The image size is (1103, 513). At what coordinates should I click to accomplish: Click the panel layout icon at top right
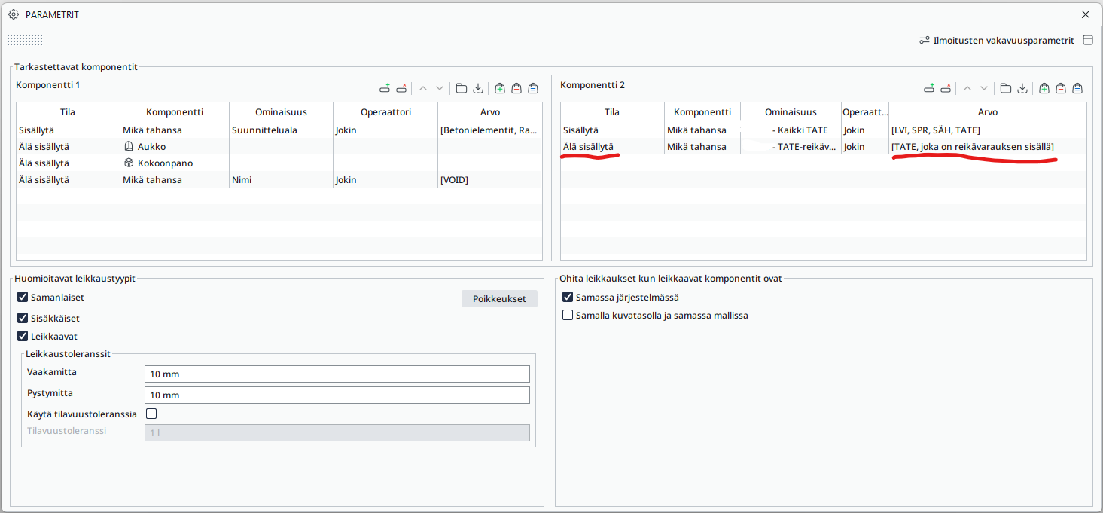point(1088,40)
